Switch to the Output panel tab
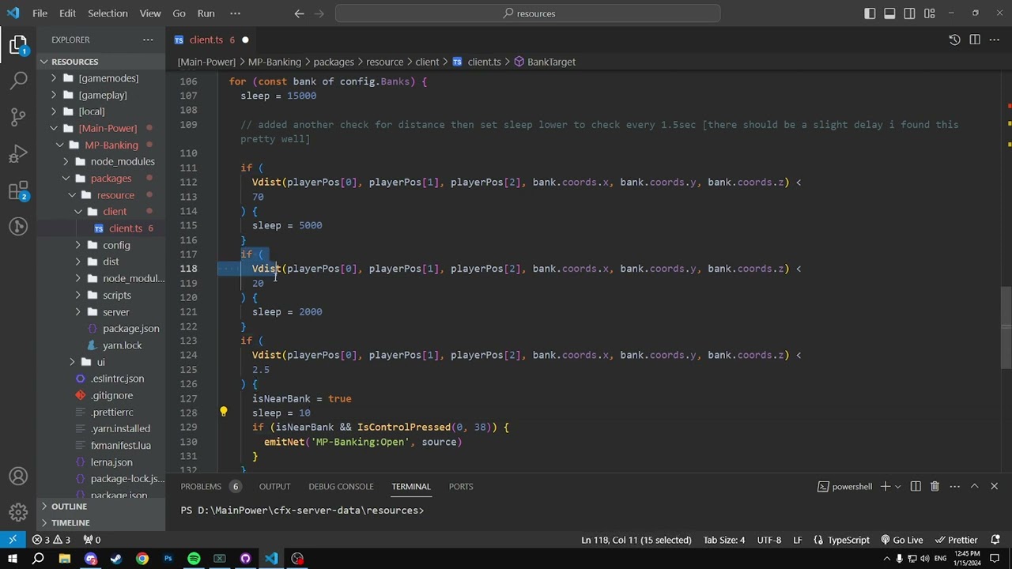 [275, 486]
